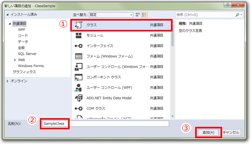This screenshot has height=144, width=251.
Task: Select グラフィックス category in tree
Action: click(x=24, y=72)
